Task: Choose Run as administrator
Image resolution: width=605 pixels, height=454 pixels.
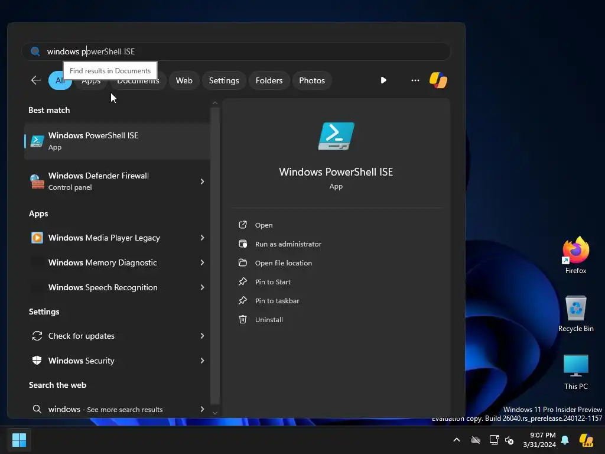Action: pos(288,244)
